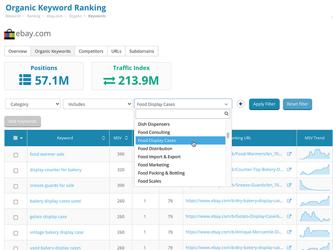Viewport: 333px width, 250px height.
Task: Open external link icon for vintage bakery row
Action: (x=289, y=232)
